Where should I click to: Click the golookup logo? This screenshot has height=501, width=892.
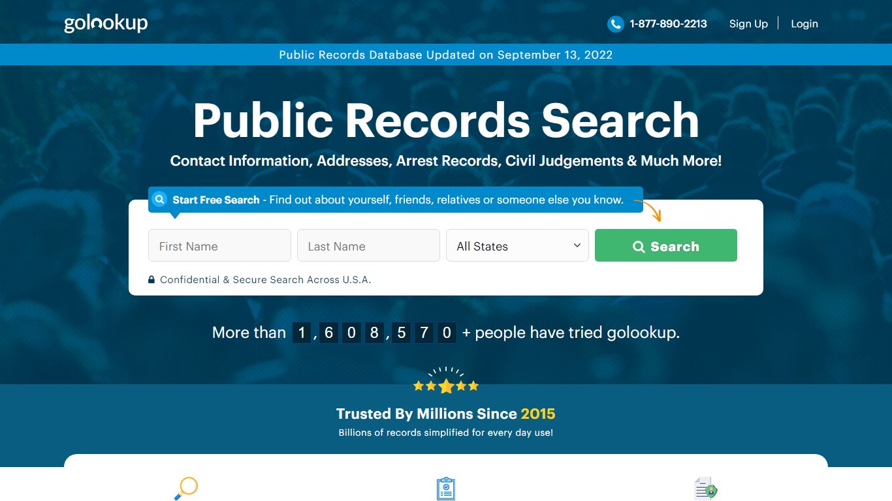click(106, 23)
